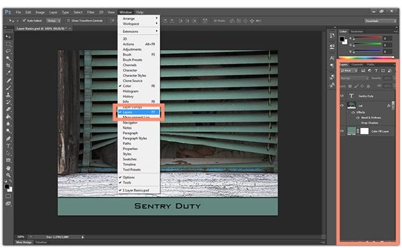Toggle Quick Mask mode icon
Viewport: 402px width, 248px height.
click(x=8, y=196)
